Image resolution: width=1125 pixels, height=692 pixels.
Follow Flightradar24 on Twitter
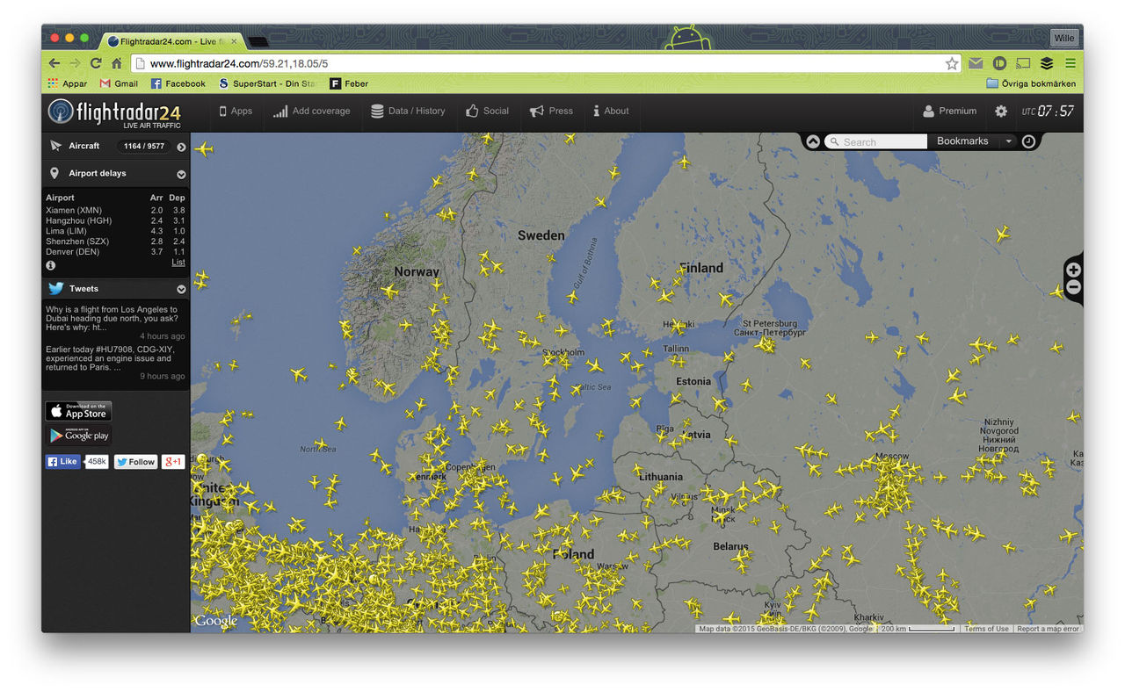135,461
